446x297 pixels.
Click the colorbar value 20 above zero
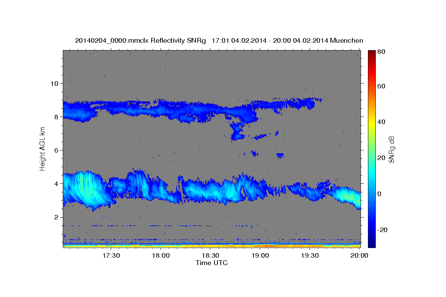[x=381, y=158]
